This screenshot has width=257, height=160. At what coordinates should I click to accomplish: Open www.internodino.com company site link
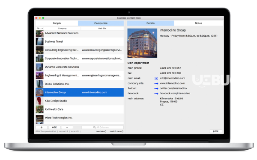pyautogui.click(x=172, y=83)
